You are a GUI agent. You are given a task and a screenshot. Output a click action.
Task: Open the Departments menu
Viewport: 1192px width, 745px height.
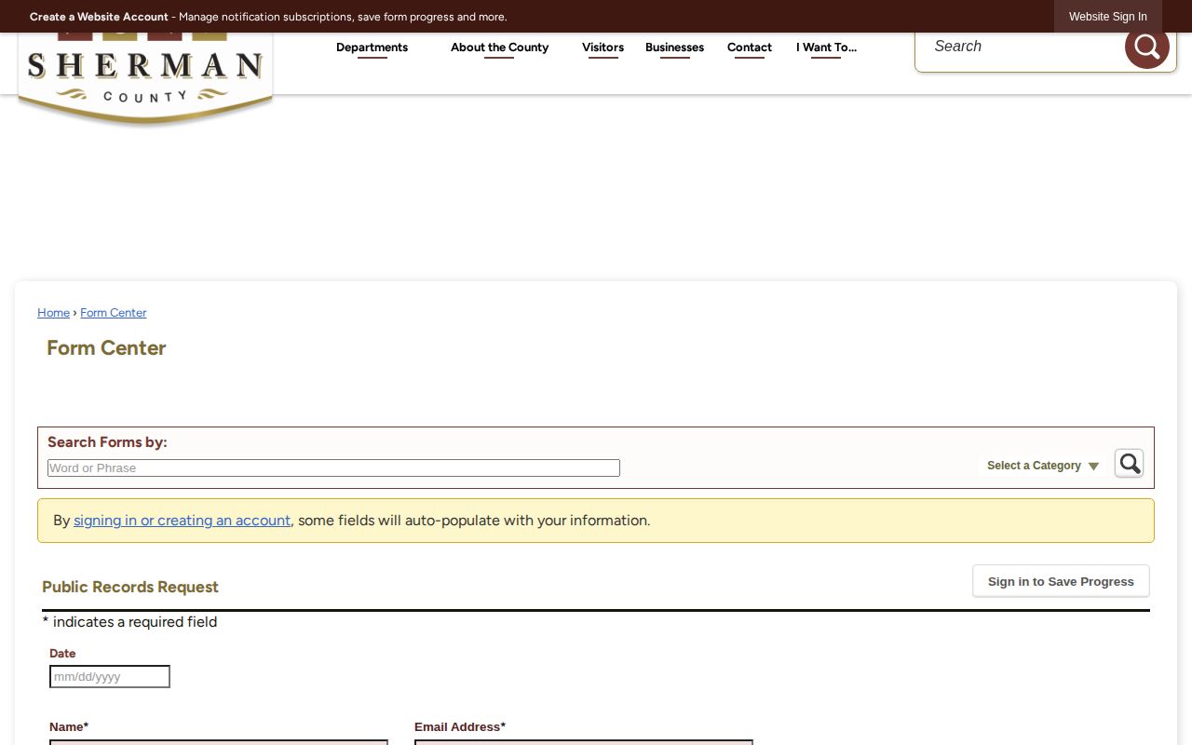tap(372, 47)
